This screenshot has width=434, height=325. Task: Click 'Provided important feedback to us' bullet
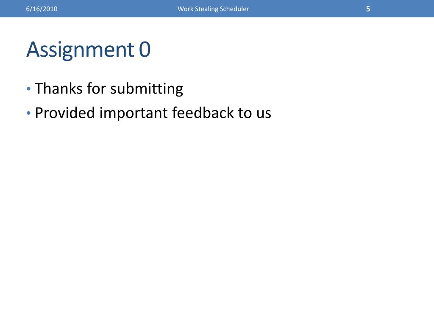(153, 113)
